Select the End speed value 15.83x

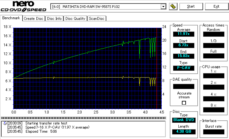click(x=183, y=56)
